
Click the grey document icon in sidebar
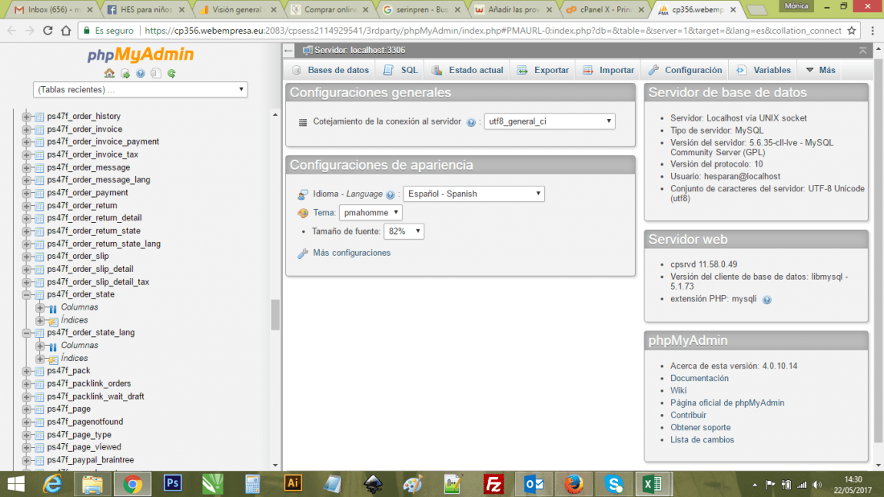156,73
